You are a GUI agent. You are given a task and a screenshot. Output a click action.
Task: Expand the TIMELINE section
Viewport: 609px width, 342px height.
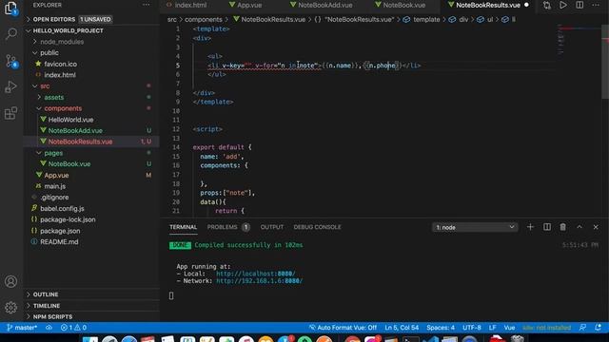[x=47, y=306]
